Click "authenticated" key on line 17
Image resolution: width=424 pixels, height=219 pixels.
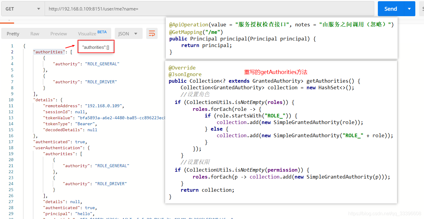tap(52, 142)
